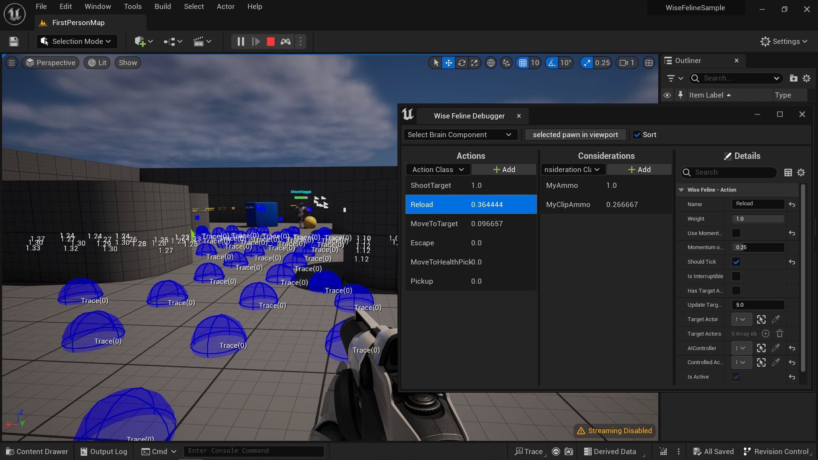Screen dimensions: 818x460
Task: Enable the Sort checkbox
Action: pos(637,135)
